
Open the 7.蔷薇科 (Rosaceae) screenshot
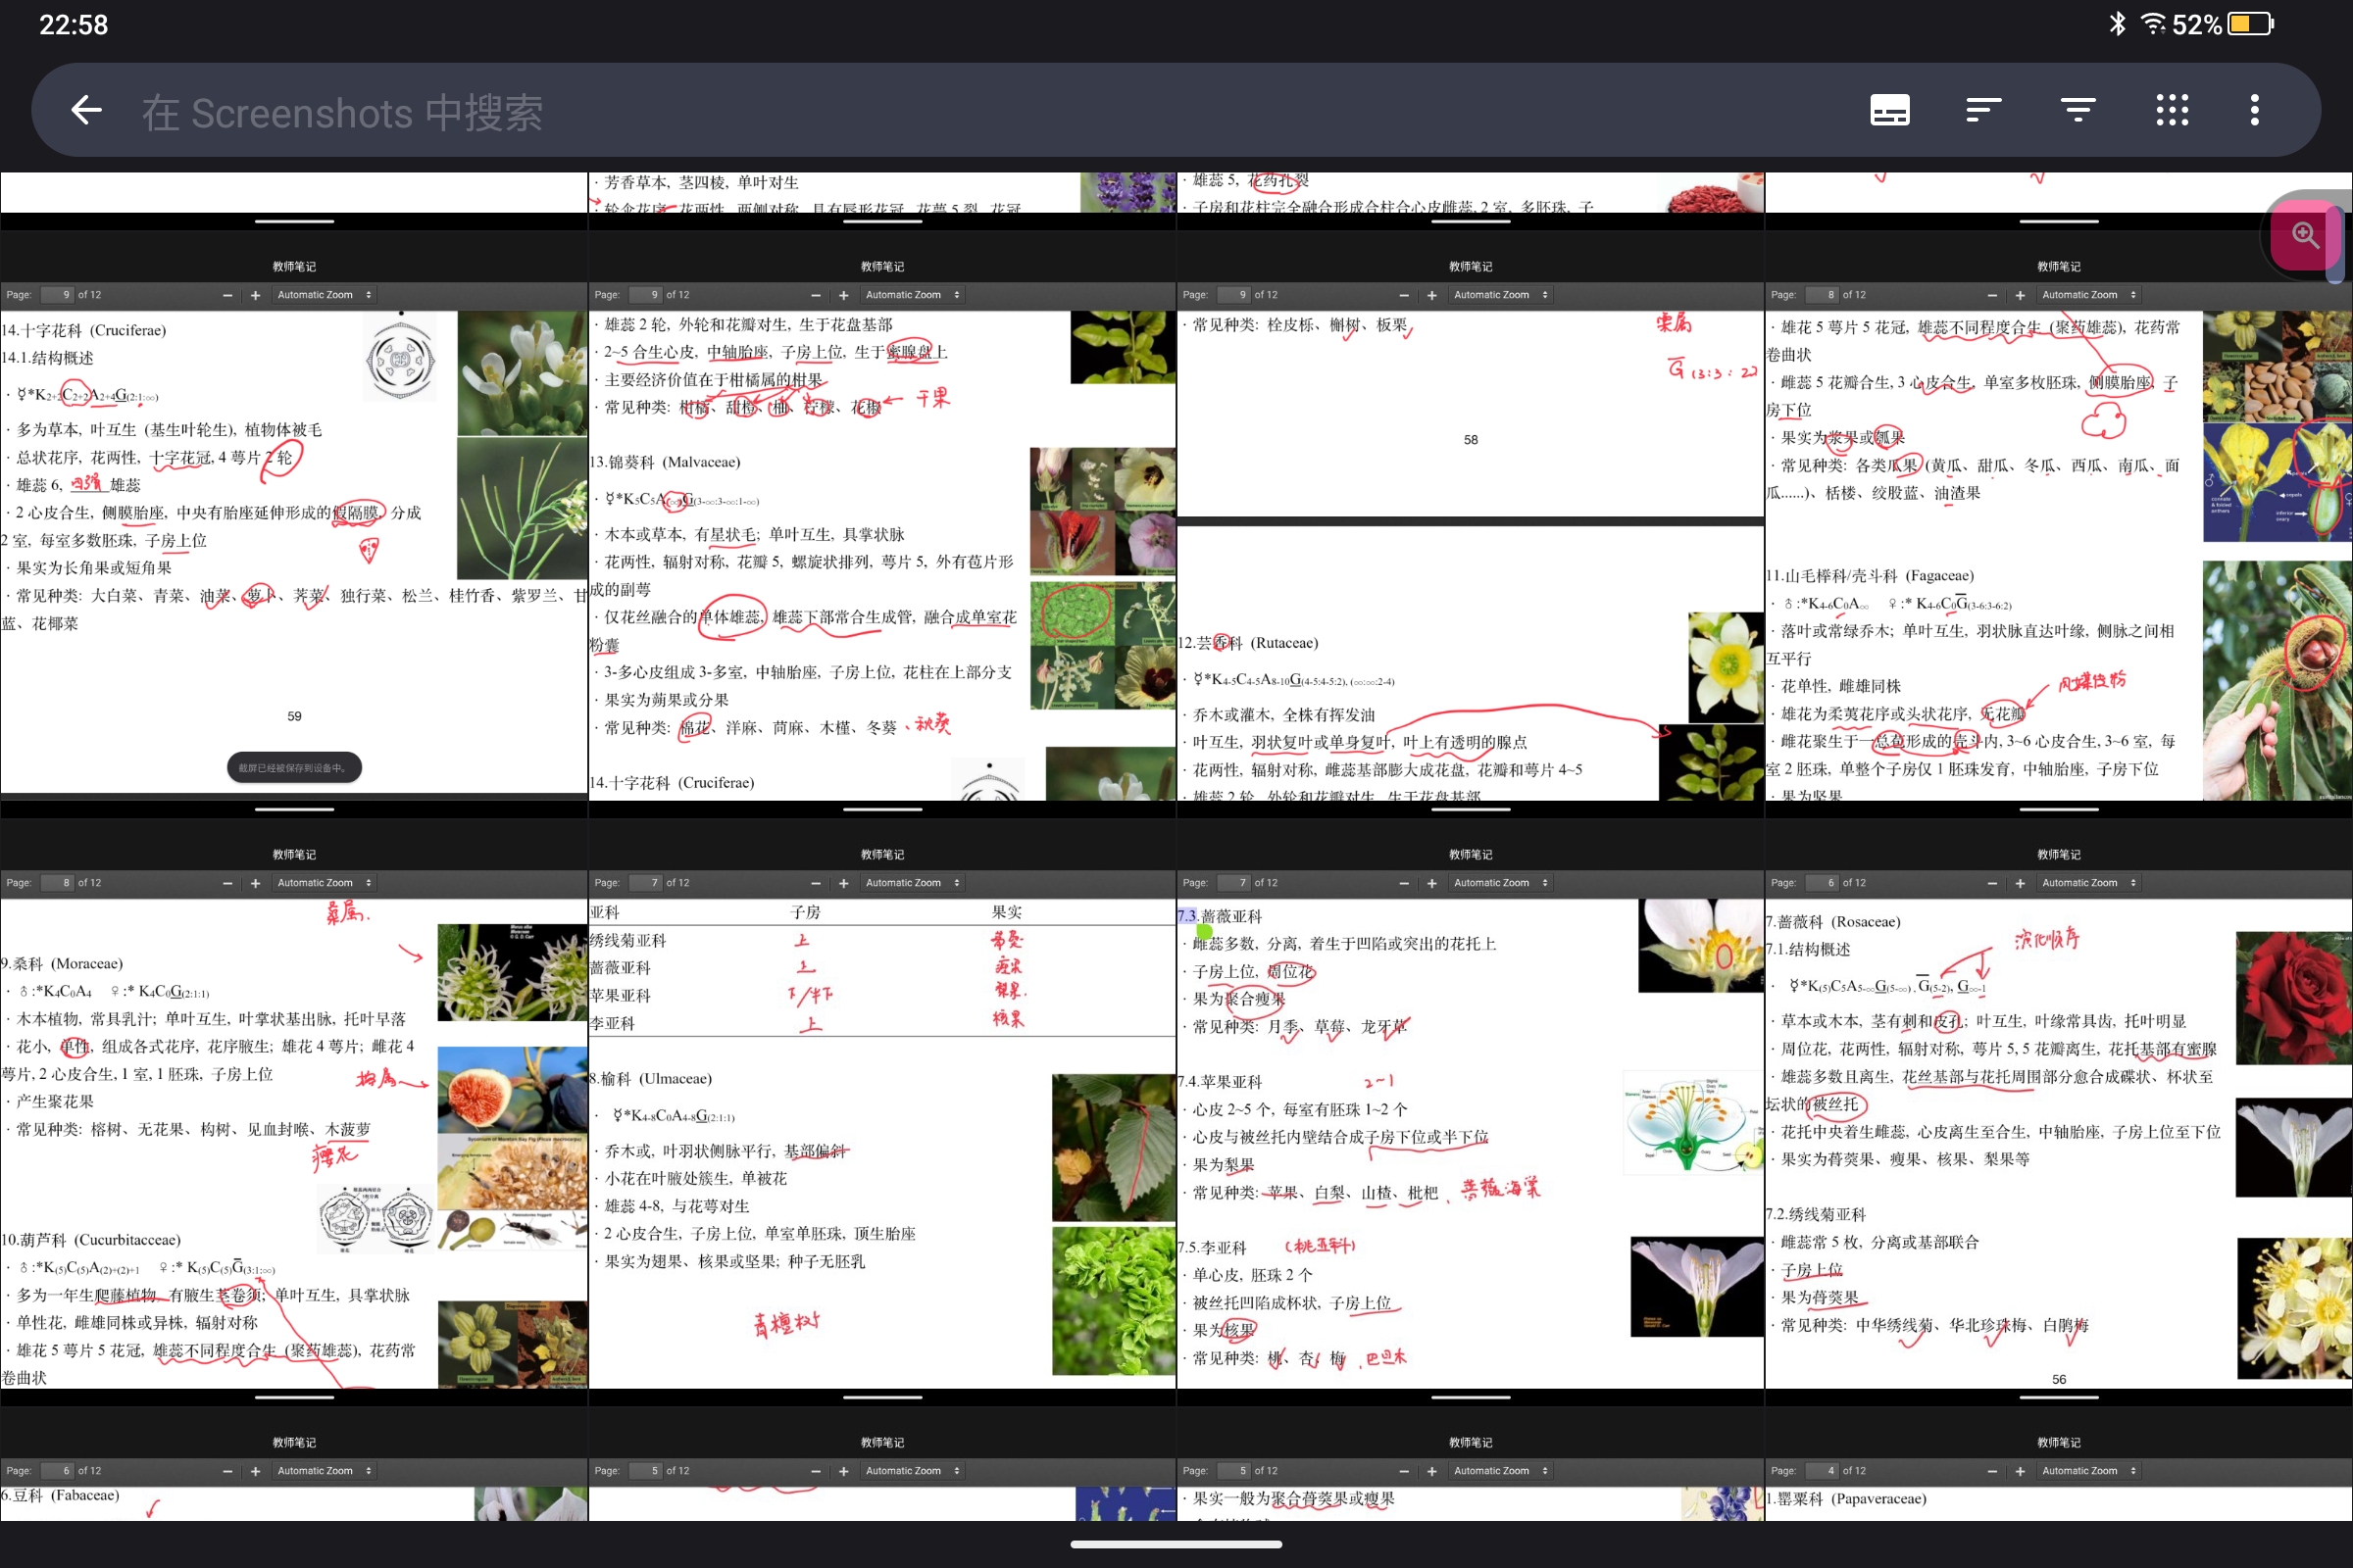(x=2059, y=1113)
